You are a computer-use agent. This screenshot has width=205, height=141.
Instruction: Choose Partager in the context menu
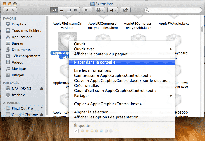pos(122,96)
